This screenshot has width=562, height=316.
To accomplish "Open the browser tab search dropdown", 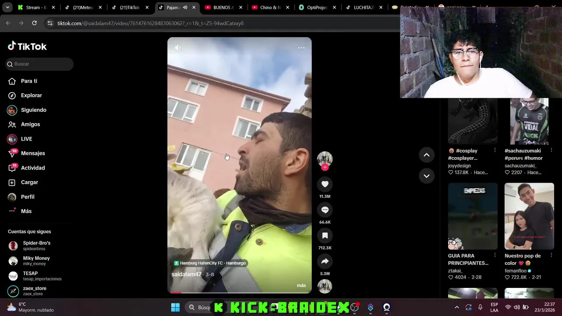I will [x=7, y=7].
